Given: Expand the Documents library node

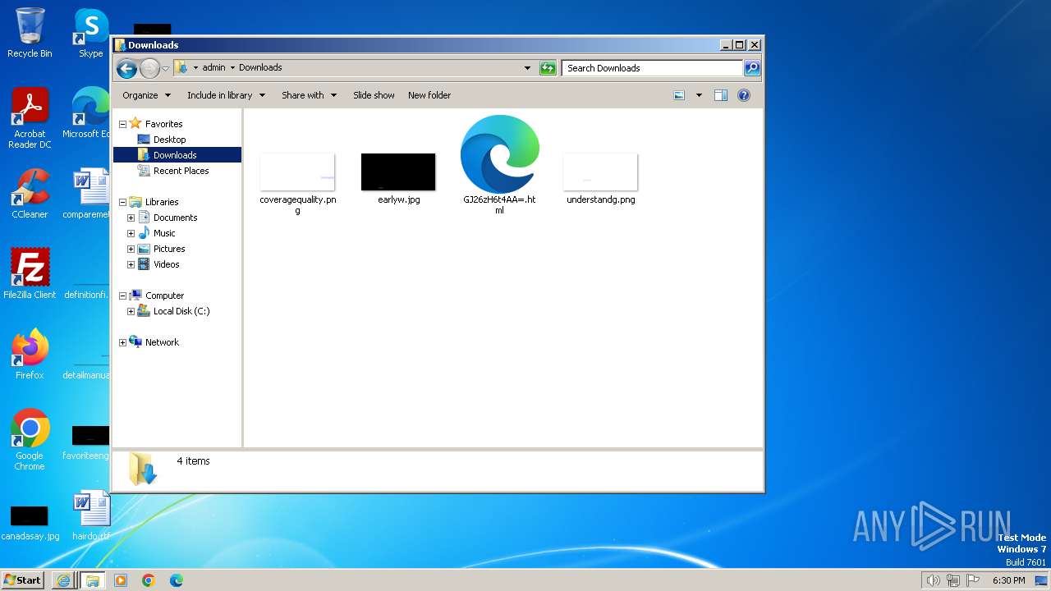Looking at the screenshot, I should pos(131,218).
